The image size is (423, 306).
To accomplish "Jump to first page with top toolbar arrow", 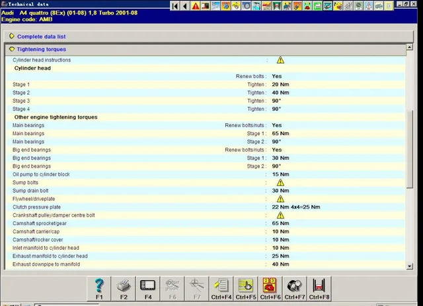I will [x=175, y=6].
